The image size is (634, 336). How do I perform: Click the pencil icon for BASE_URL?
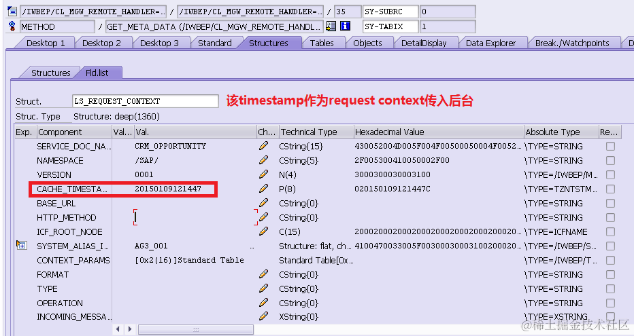[264, 203]
